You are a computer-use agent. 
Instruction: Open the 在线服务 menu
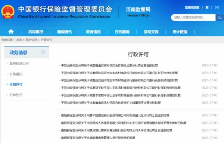point(122,32)
